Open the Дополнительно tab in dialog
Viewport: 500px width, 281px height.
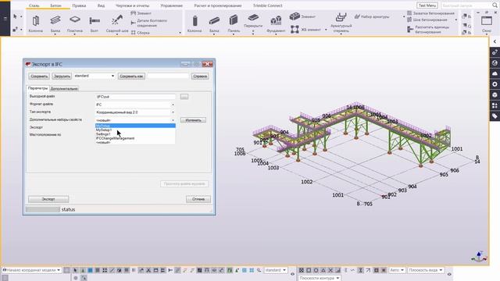pos(64,88)
